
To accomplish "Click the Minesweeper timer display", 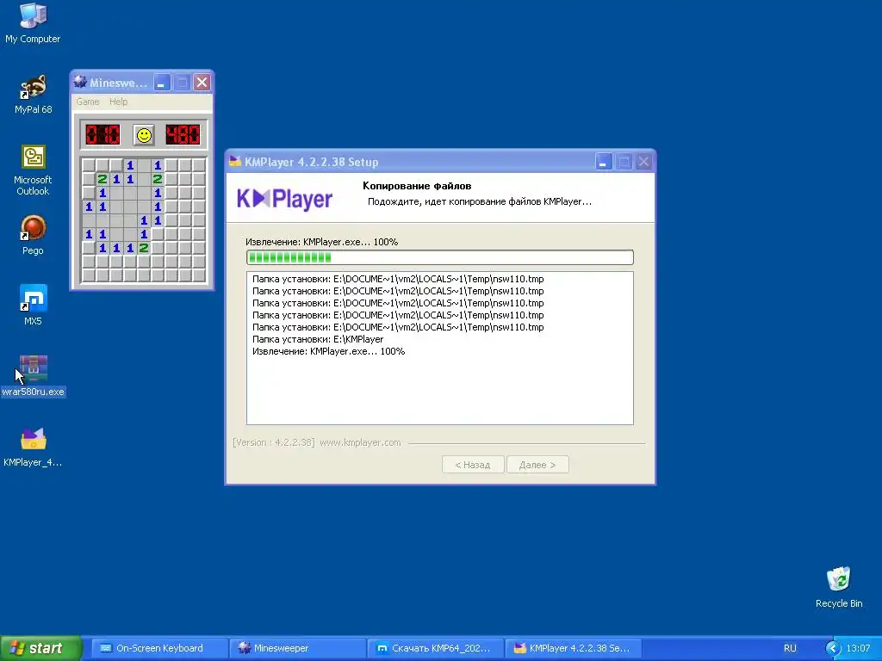I will tap(183, 135).
